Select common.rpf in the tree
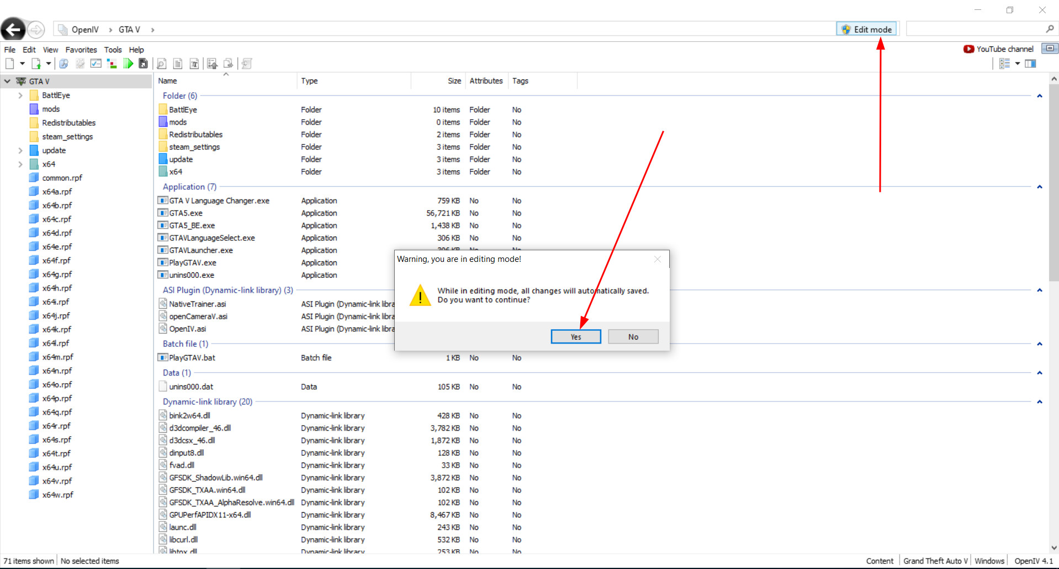Viewport: 1059px width, 569px height. pyautogui.click(x=62, y=178)
